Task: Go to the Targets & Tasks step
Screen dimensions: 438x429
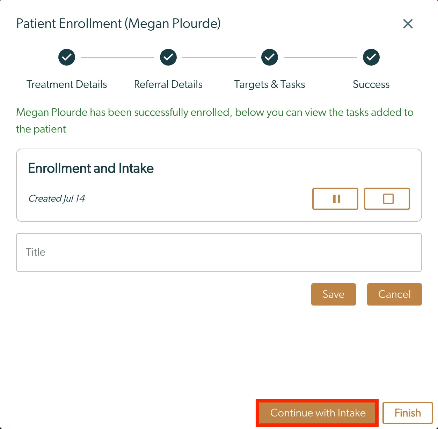Action: [269, 84]
